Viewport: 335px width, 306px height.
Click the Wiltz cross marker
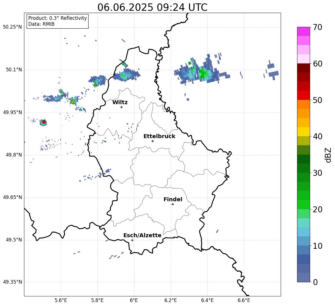click(x=122, y=107)
